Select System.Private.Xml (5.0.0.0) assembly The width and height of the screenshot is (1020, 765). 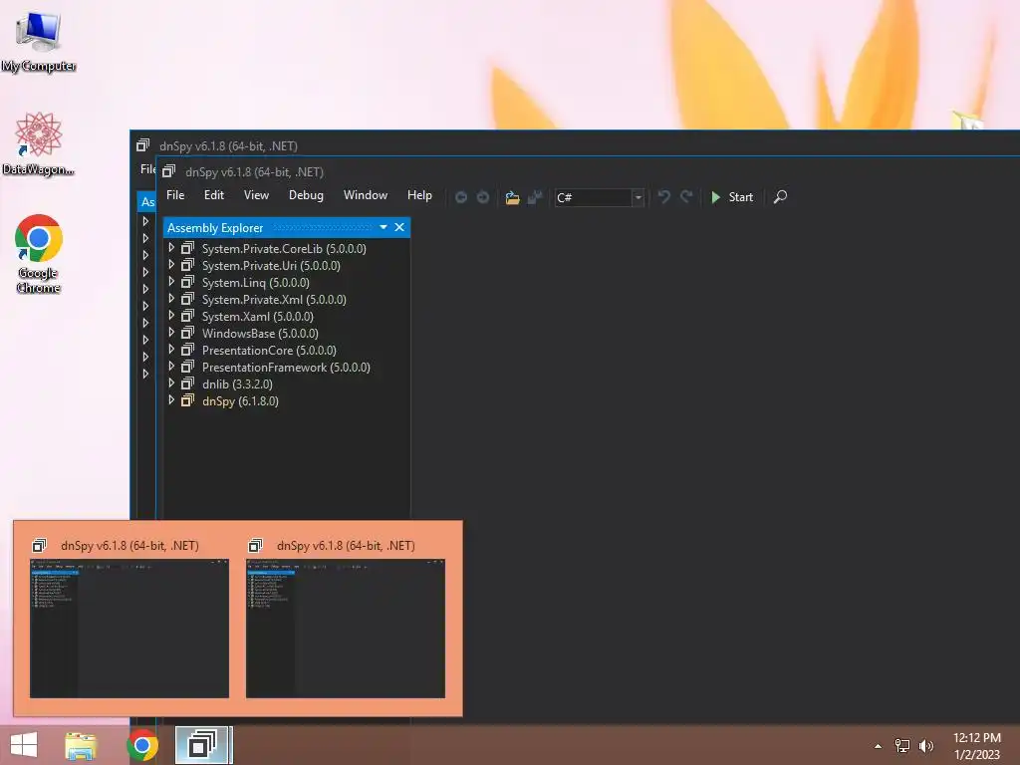point(274,299)
